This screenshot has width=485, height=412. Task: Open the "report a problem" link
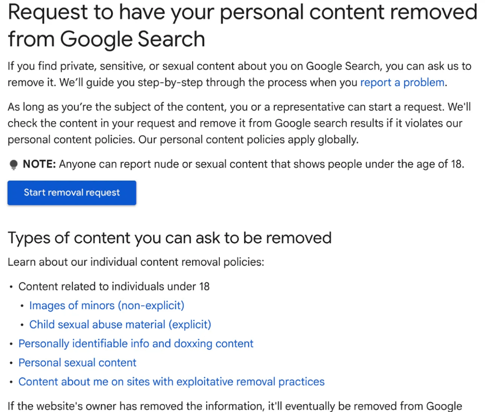(x=403, y=82)
